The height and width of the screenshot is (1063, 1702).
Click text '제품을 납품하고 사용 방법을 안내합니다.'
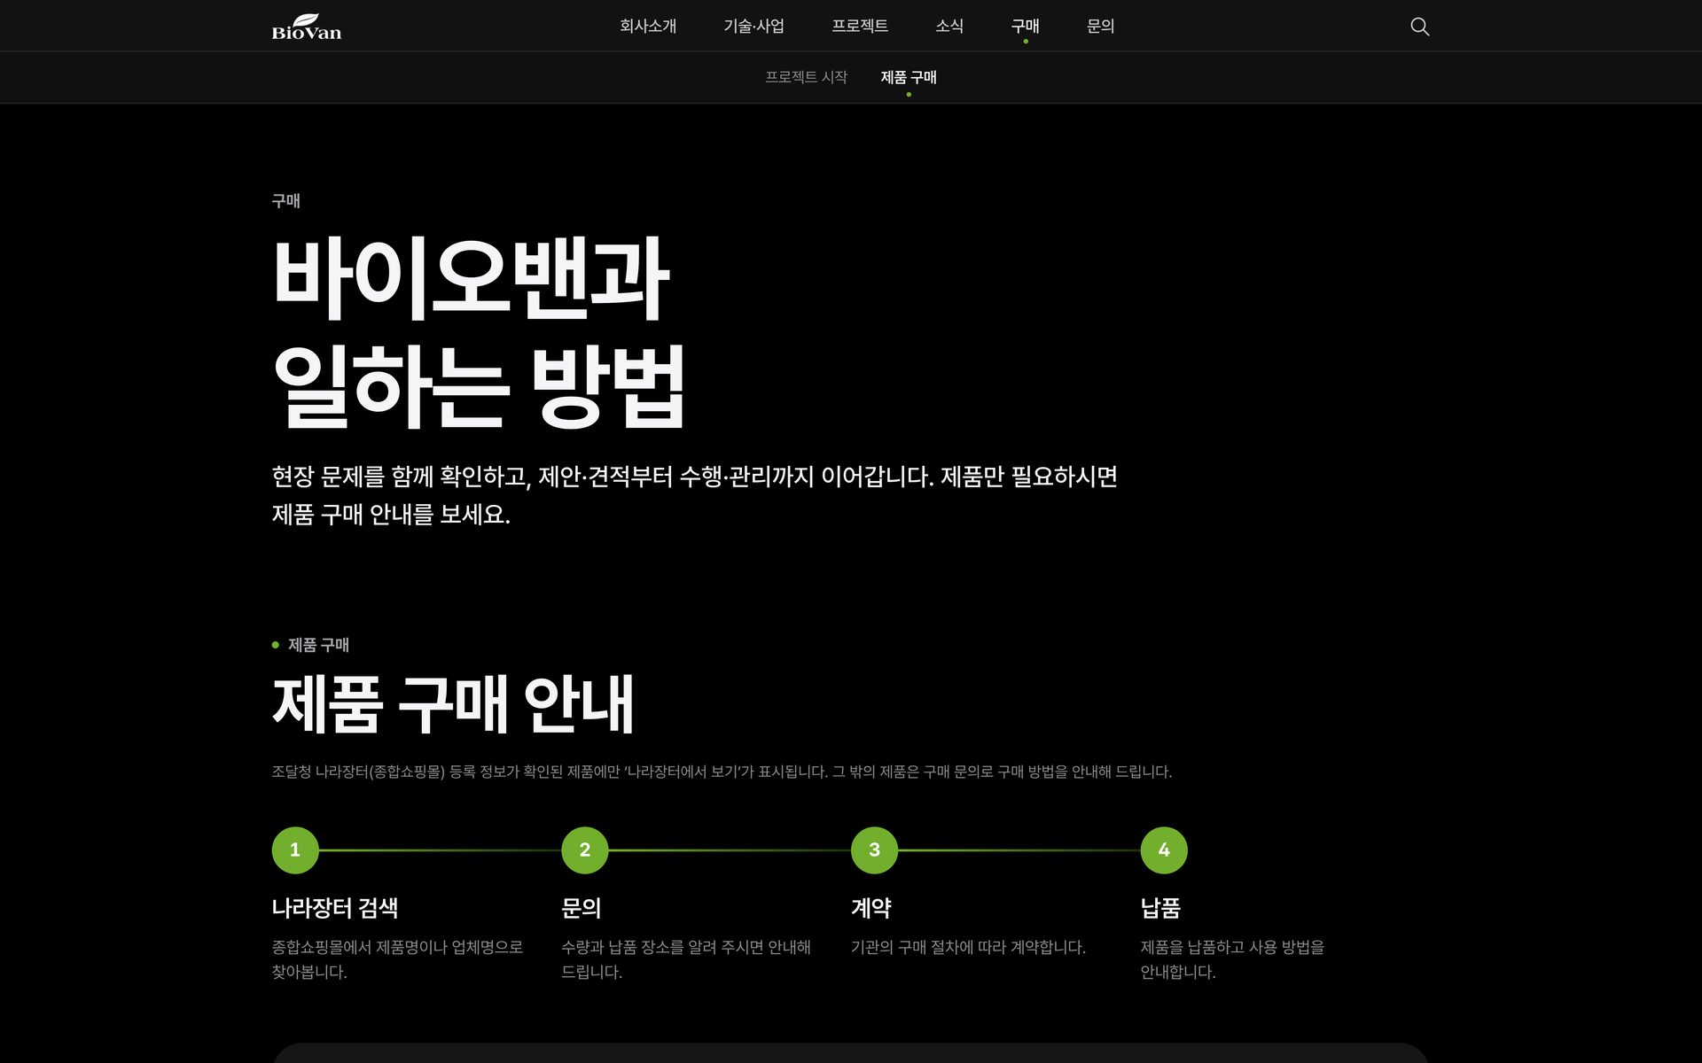(1232, 959)
